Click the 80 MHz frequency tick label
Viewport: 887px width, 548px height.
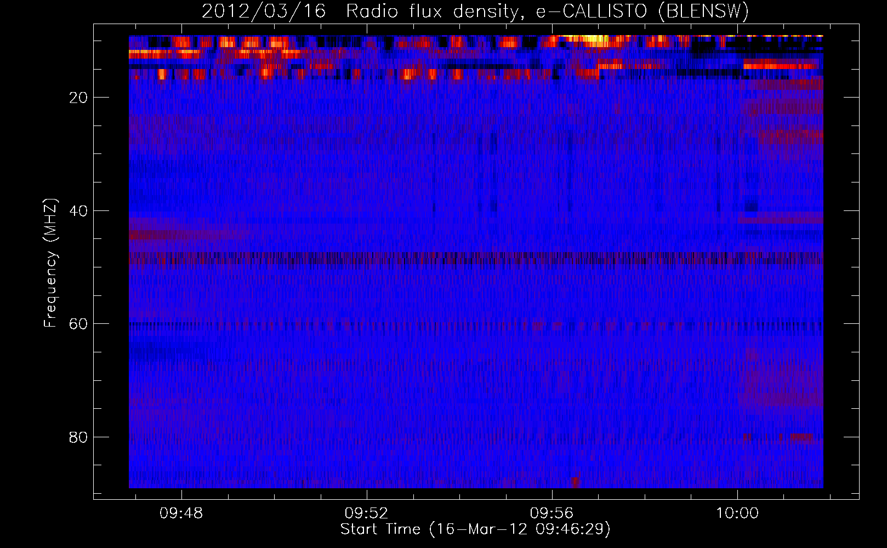(78, 437)
